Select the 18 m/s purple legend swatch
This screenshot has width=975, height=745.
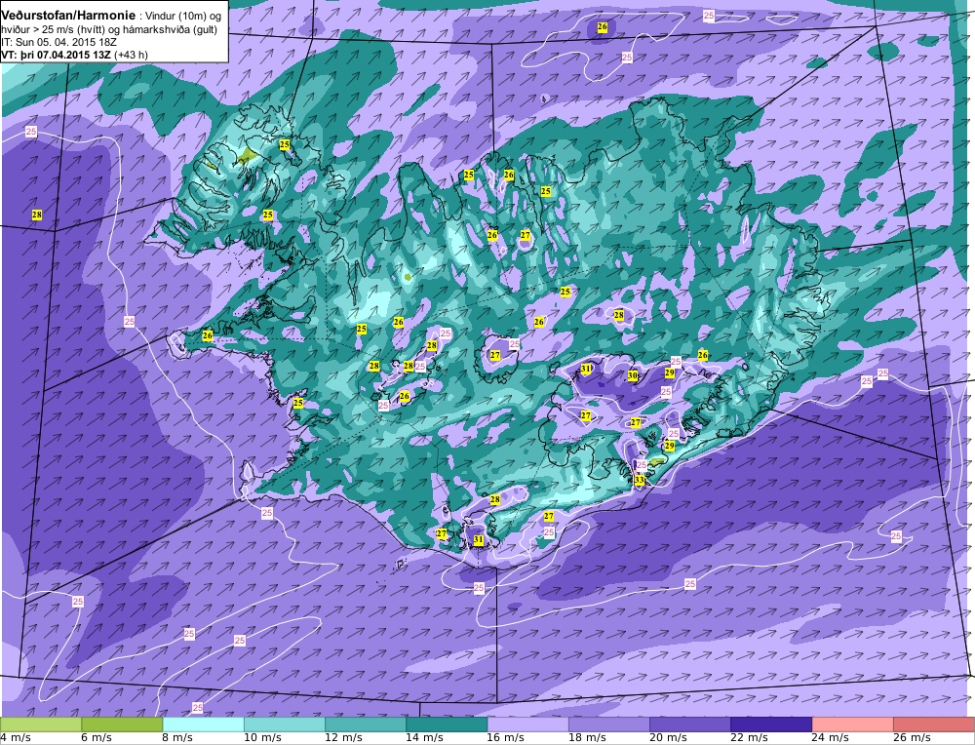click(x=608, y=724)
